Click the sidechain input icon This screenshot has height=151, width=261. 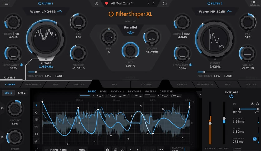(252, 104)
